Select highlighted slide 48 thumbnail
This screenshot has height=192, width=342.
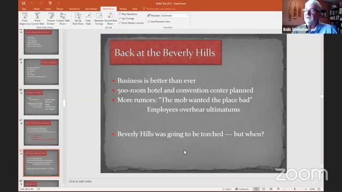(x=41, y=163)
